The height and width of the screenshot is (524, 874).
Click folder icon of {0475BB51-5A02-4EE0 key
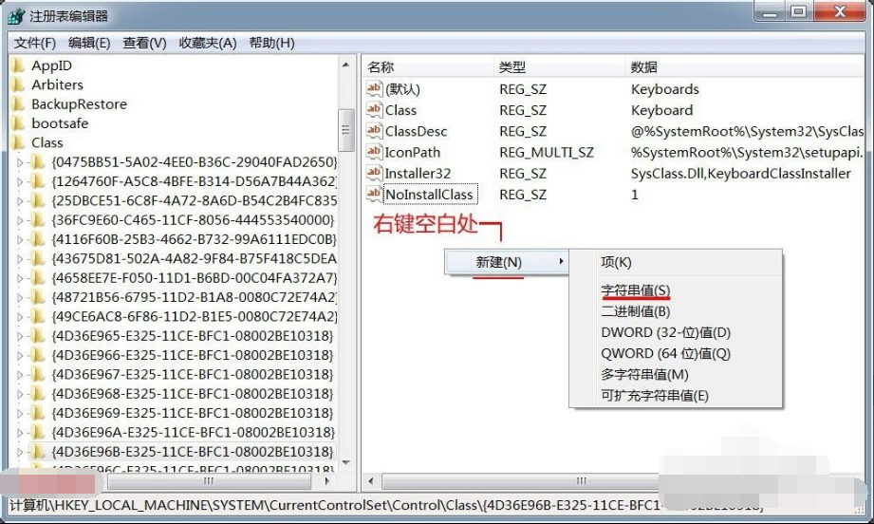click(x=37, y=162)
